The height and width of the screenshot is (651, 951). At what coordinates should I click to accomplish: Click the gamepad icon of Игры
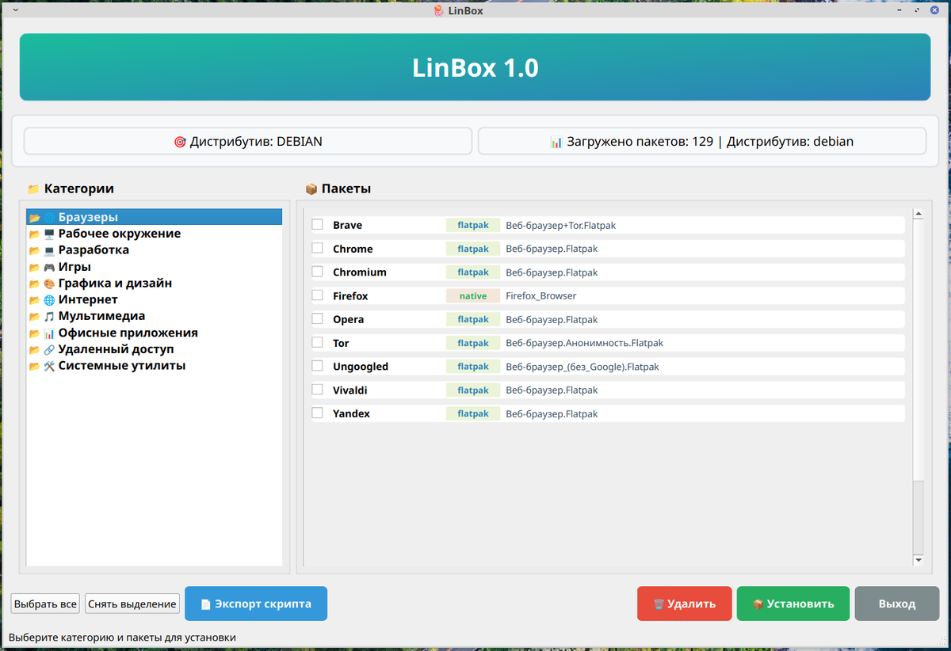49,267
